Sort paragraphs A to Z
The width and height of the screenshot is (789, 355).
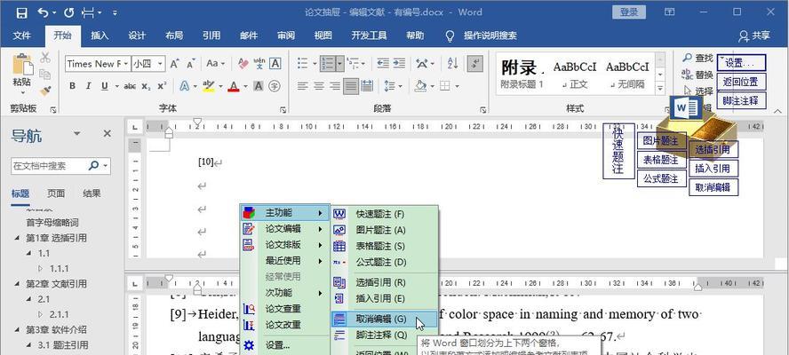click(x=452, y=63)
